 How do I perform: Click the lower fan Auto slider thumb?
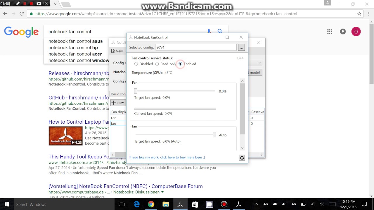214,135
